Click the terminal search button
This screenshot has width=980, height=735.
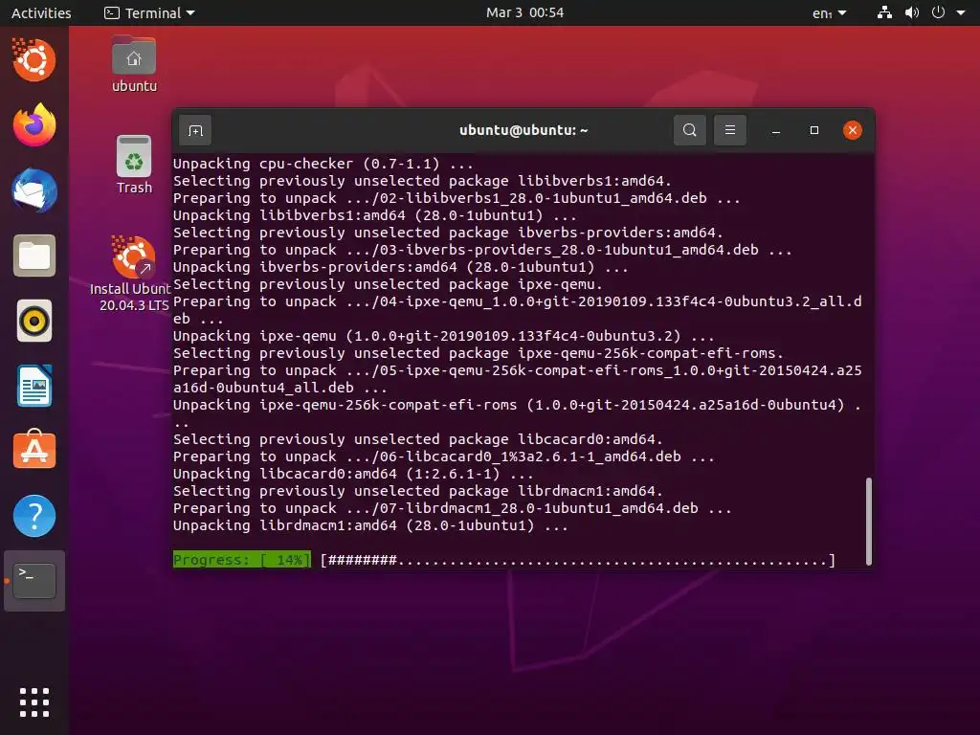point(689,130)
